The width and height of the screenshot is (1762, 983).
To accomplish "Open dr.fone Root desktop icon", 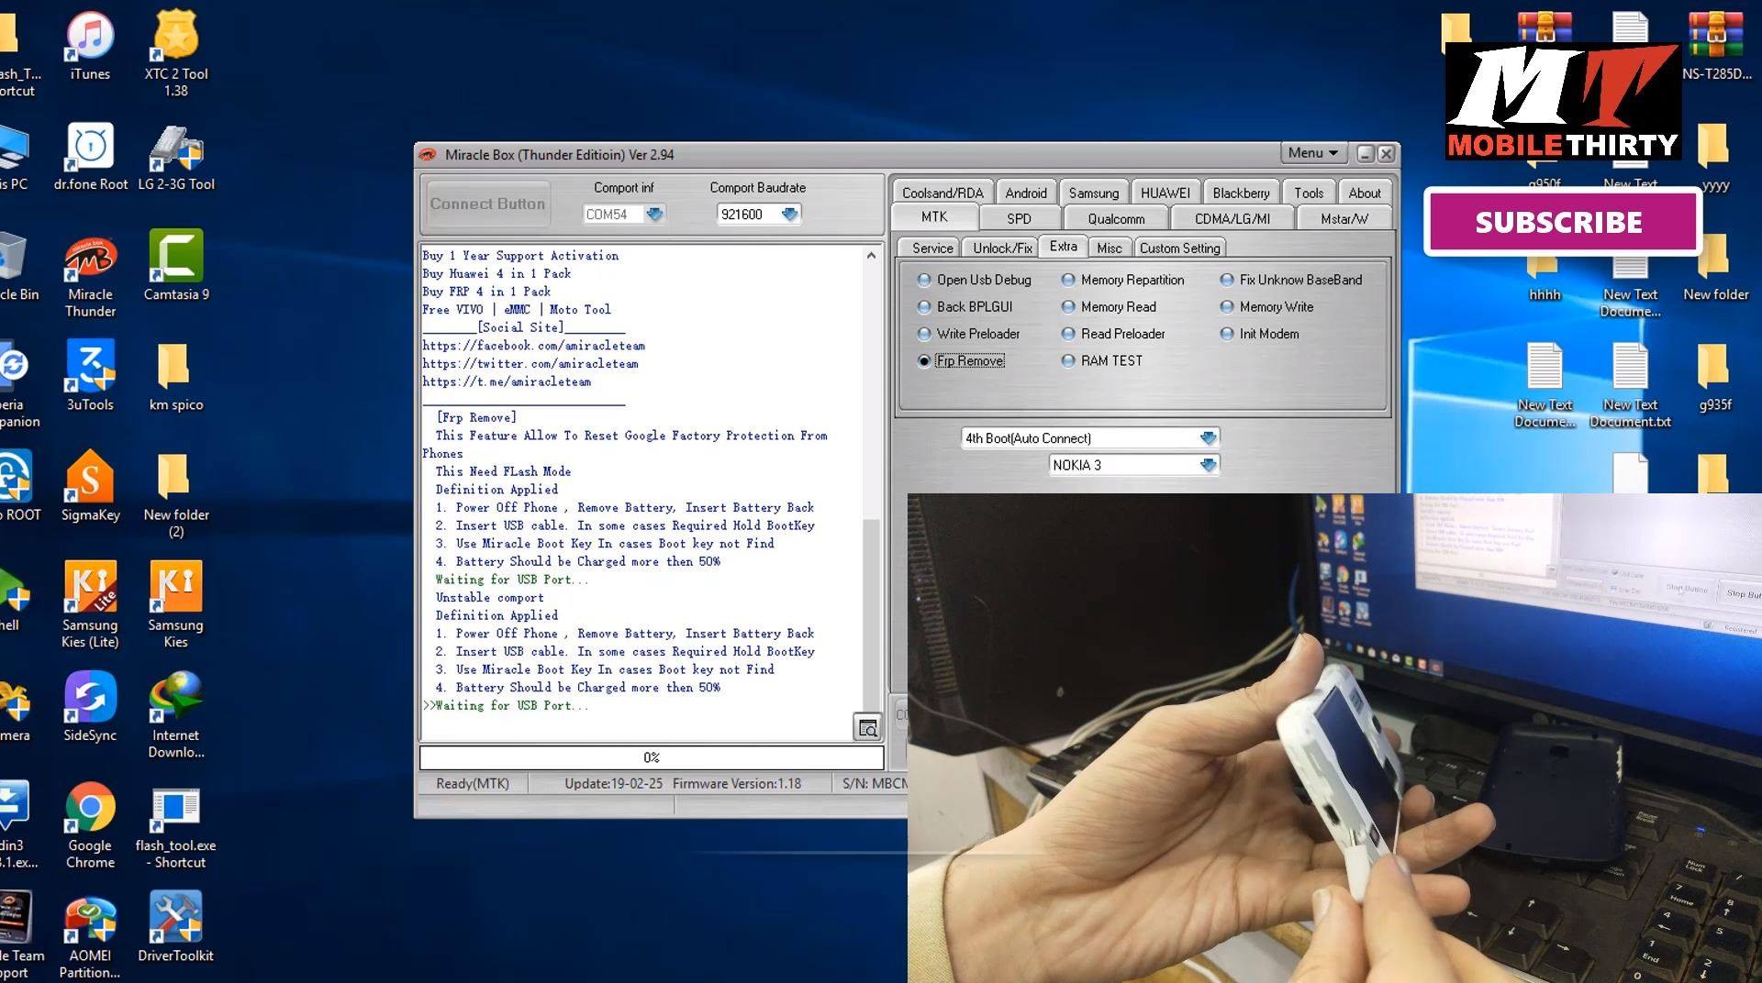I will click(90, 156).
